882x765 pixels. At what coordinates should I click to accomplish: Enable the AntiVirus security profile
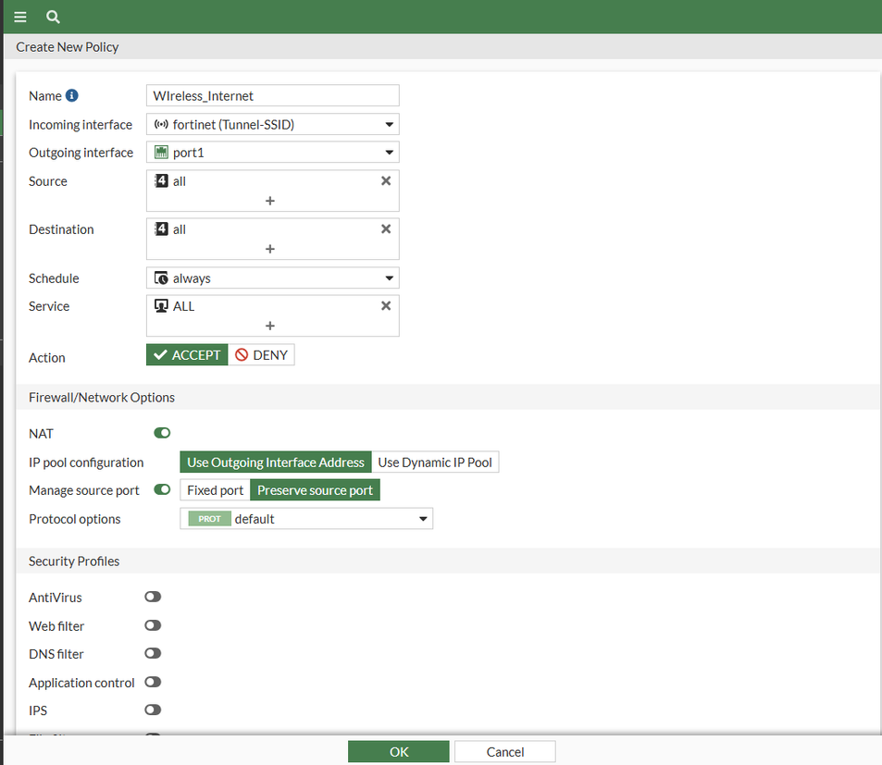pos(153,597)
